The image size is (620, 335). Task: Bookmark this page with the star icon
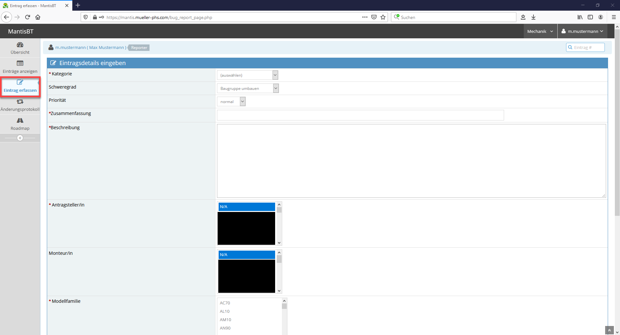383,17
